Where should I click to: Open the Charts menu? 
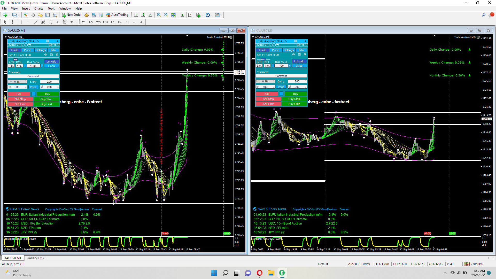click(x=39, y=9)
